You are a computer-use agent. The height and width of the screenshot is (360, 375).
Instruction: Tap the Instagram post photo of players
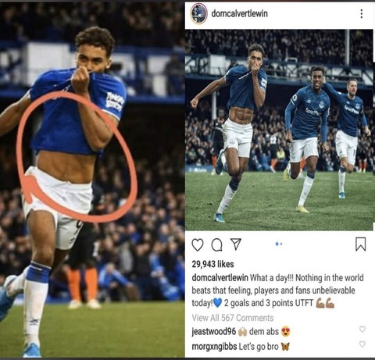coord(279,130)
